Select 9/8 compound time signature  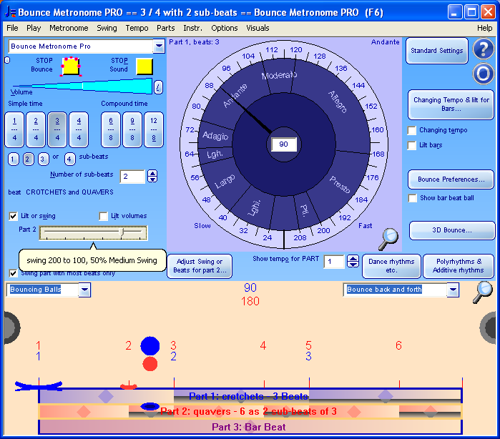[x=132, y=129]
